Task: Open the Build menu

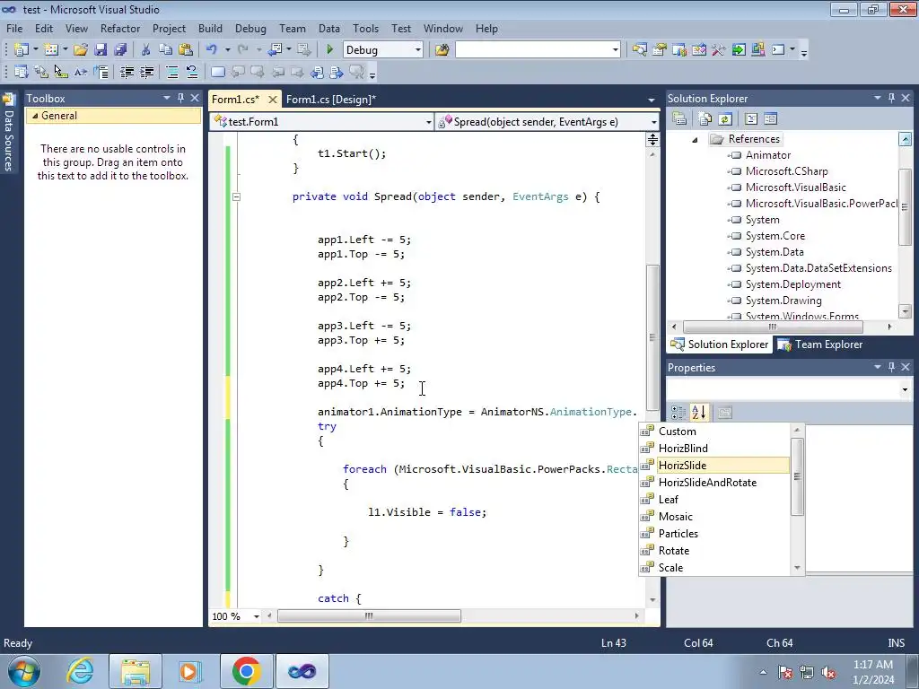Action: (210, 28)
